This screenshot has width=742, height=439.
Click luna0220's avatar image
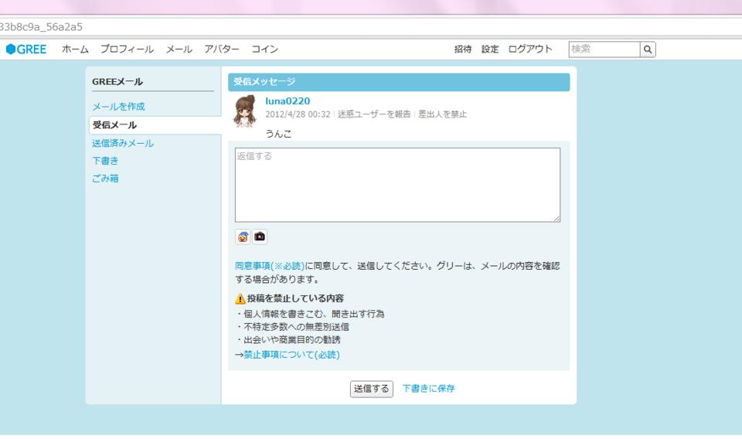(x=245, y=111)
